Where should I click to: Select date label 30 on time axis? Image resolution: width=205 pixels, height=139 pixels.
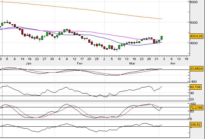point(52,59)
